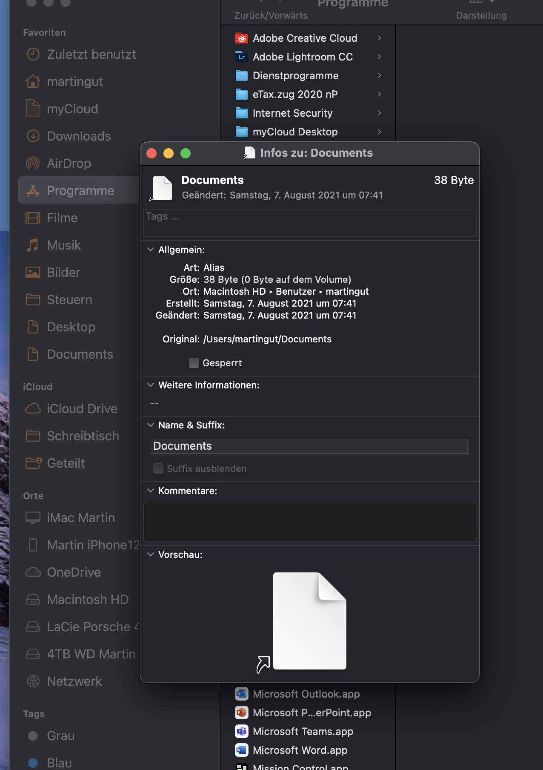Image resolution: width=543 pixels, height=770 pixels.
Task: Collapse the Allgemein section
Action: click(x=150, y=250)
